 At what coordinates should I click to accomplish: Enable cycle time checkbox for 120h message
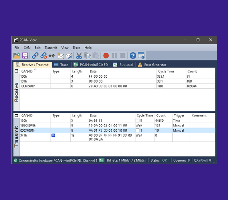(137, 121)
